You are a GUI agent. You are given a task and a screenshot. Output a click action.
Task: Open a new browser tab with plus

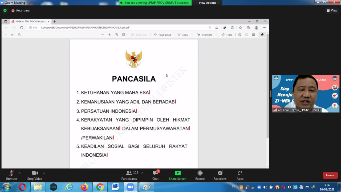click(x=54, y=22)
